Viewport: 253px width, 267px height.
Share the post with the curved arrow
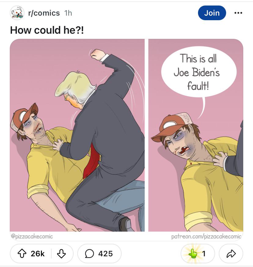pos(231,254)
